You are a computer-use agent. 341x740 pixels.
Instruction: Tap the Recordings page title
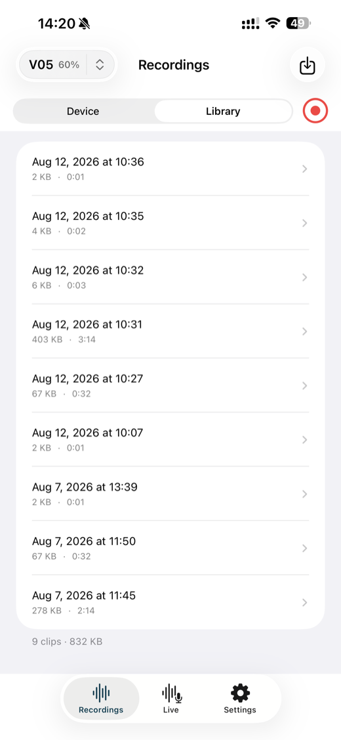(x=174, y=65)
